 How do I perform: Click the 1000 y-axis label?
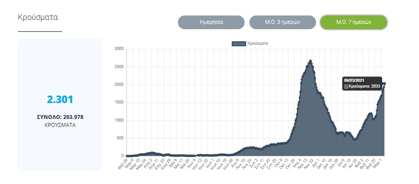click(x=119, y=120)
